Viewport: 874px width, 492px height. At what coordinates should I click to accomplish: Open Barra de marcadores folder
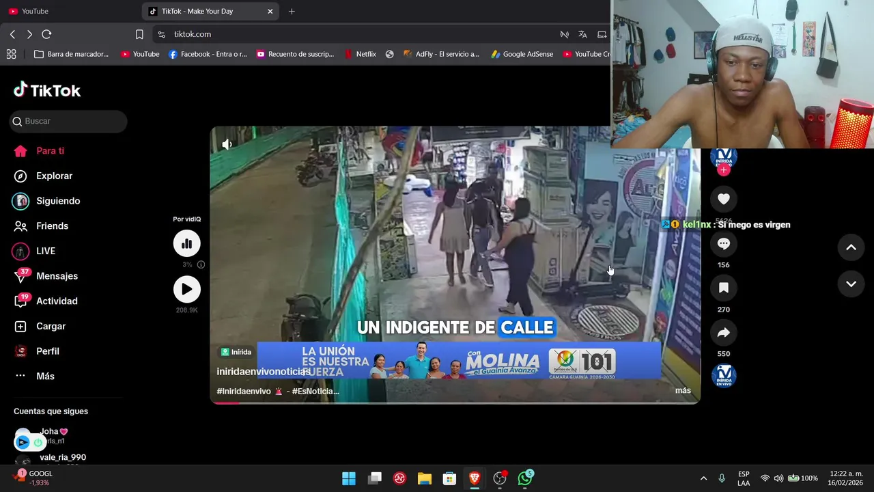(x=72, y=54)
